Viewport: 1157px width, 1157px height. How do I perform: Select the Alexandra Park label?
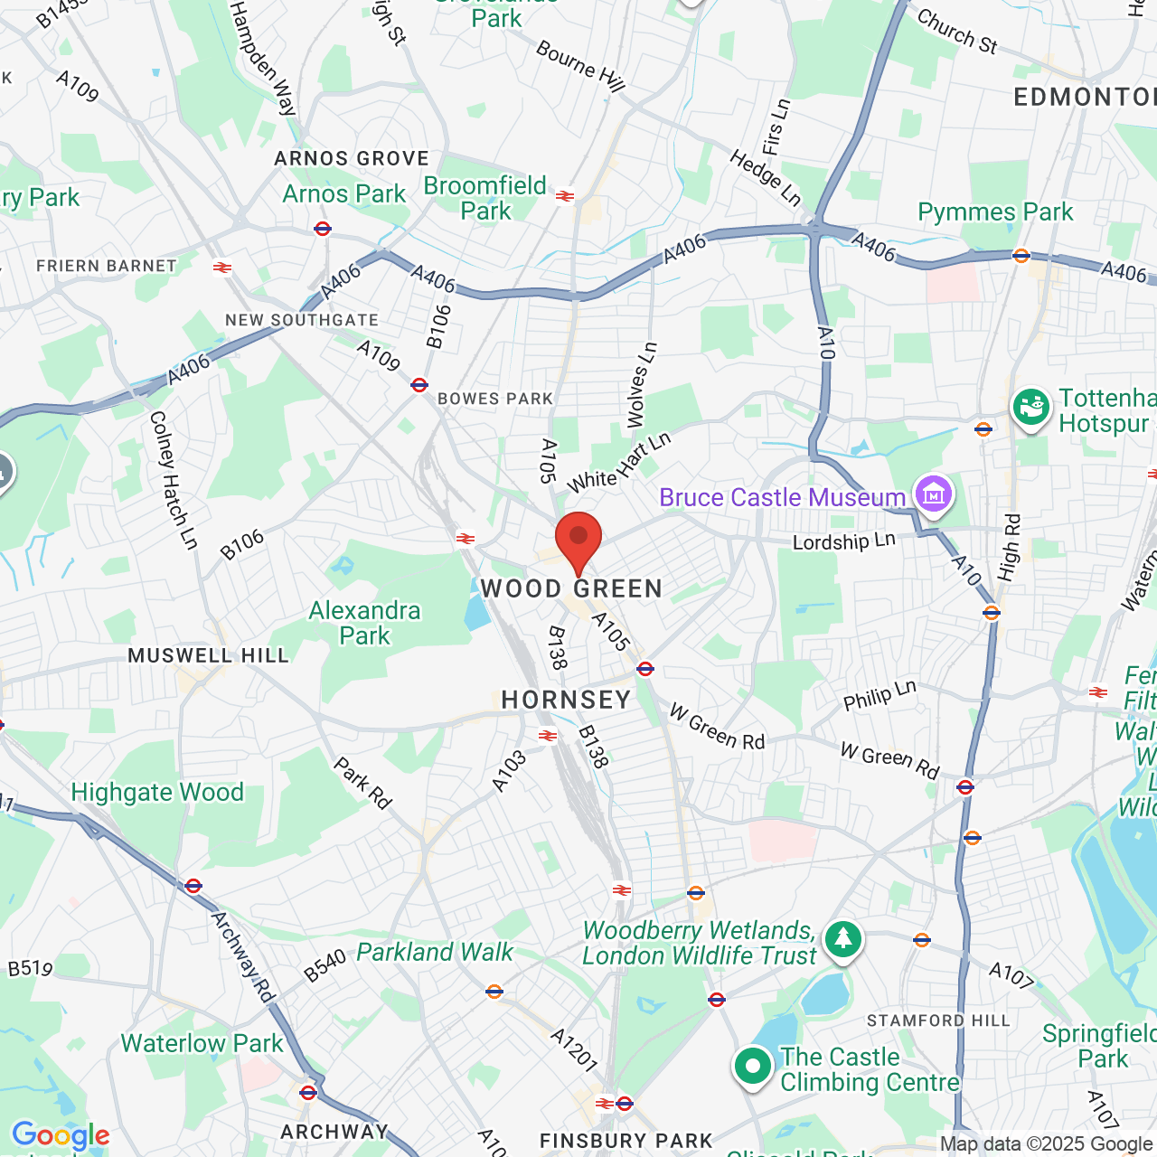pos(365,623)
